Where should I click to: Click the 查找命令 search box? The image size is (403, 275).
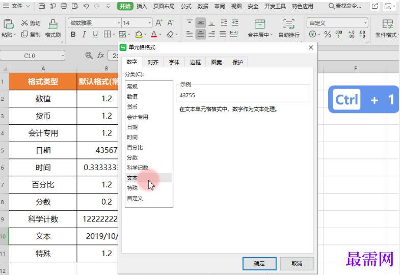pos(344,6)
